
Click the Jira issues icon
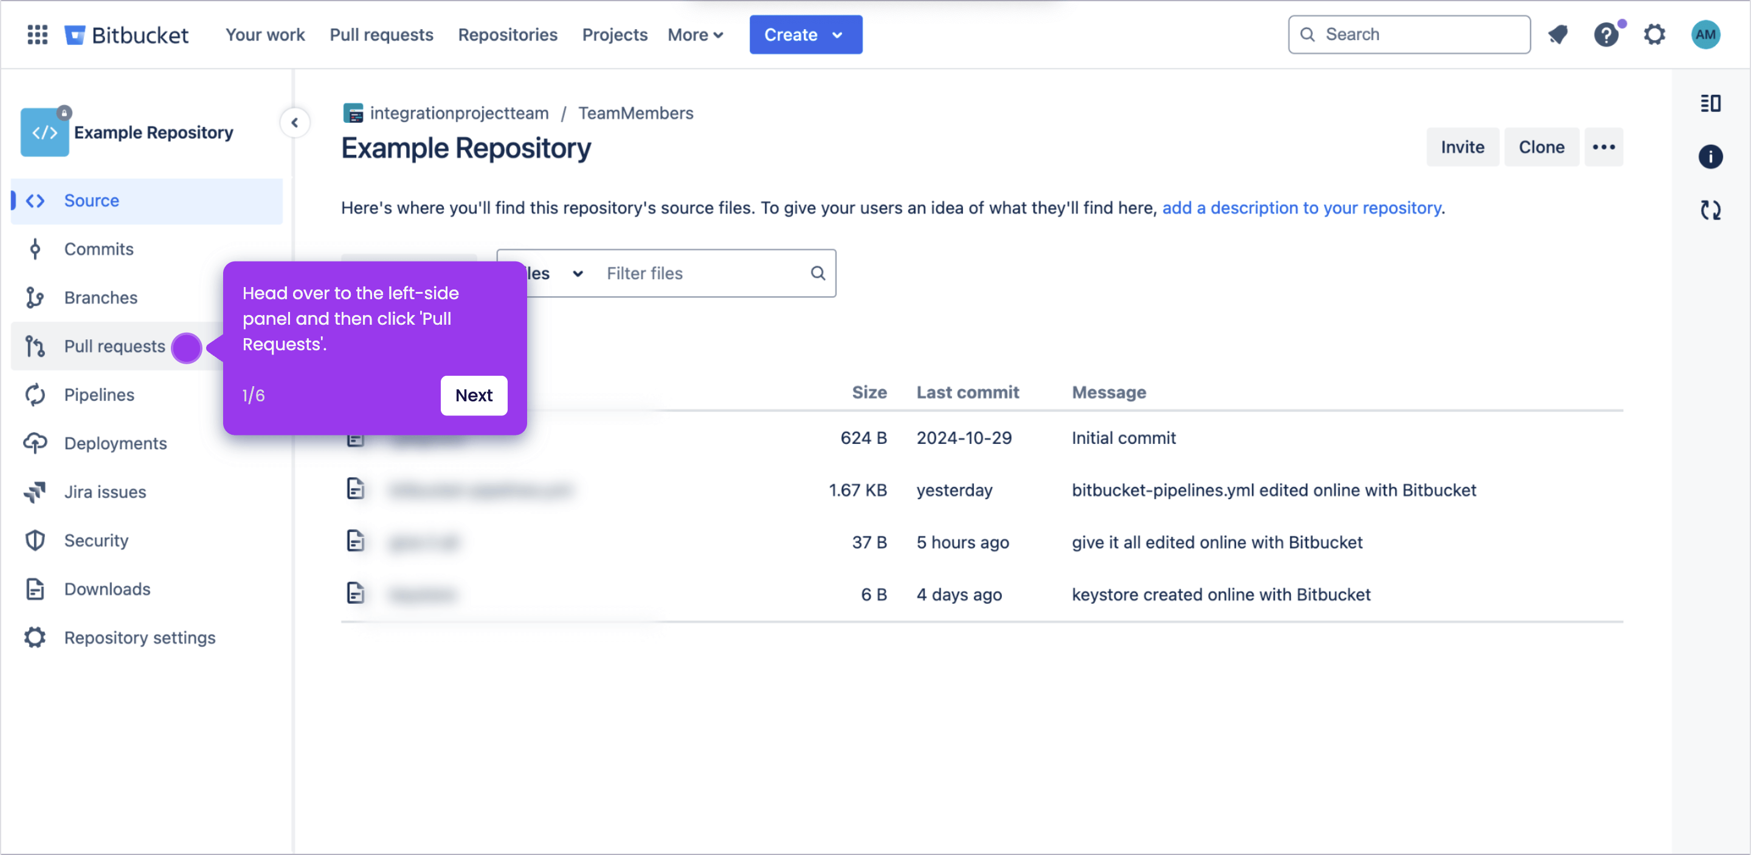click(35, 491)
